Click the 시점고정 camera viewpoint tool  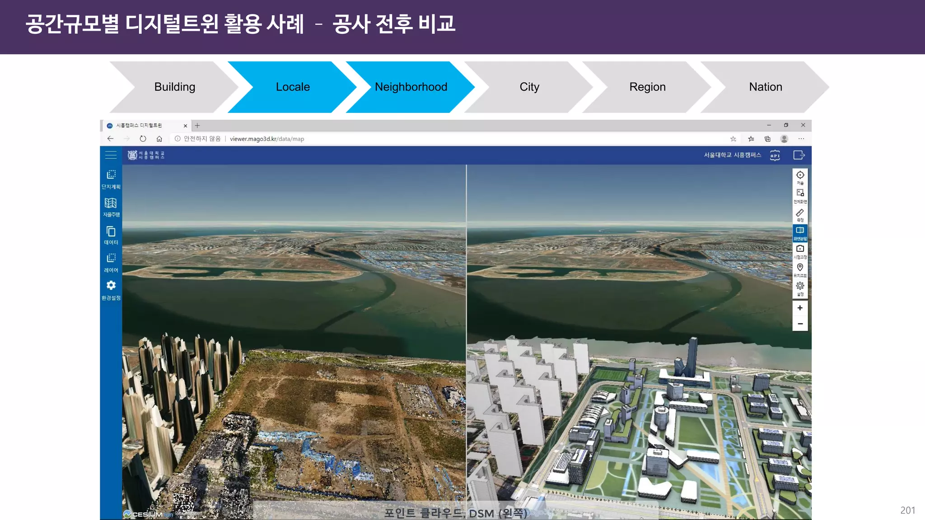[800, 251]
